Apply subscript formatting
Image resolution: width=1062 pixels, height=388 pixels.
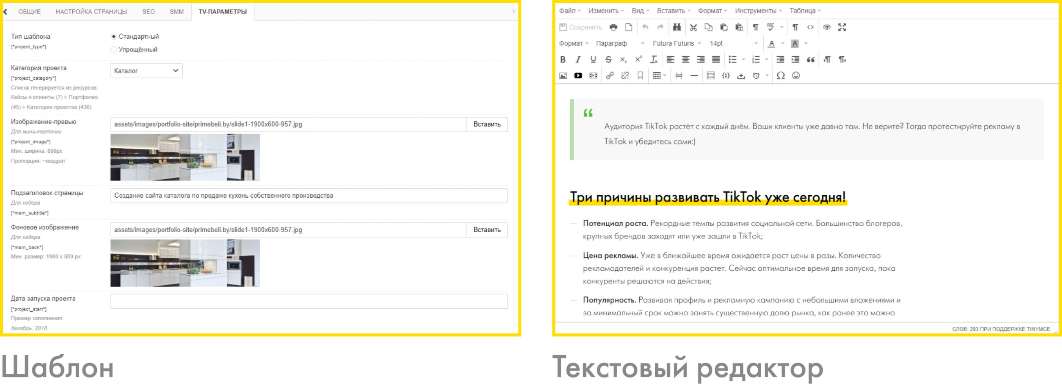[x=623, y=59]
